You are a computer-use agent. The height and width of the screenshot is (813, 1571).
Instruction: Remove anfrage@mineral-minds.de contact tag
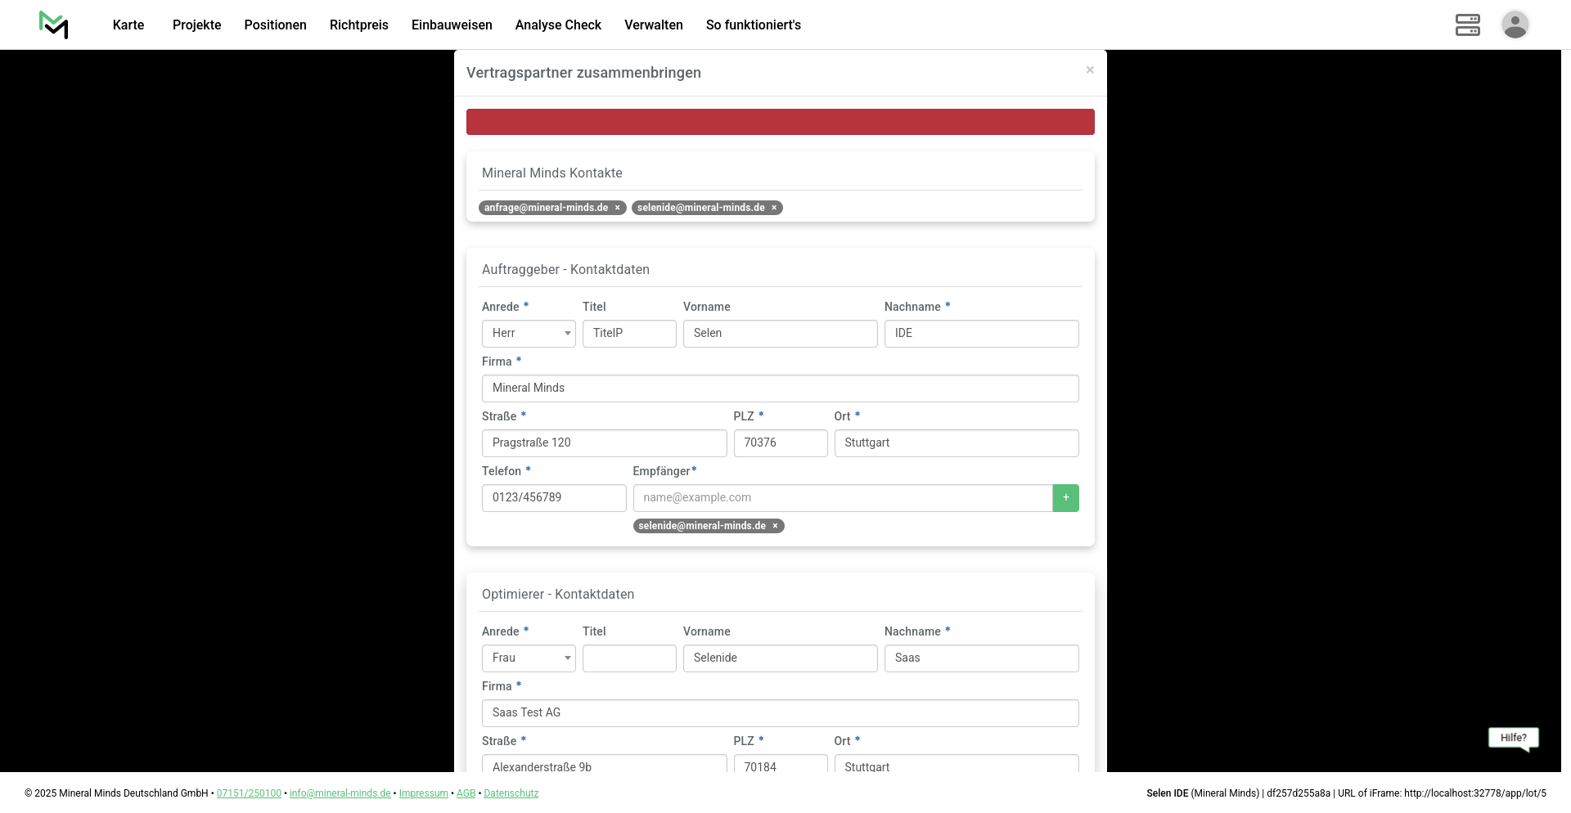[x=618, y=208]
